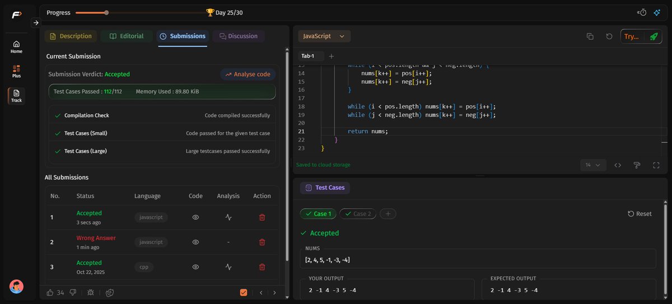
Task: Delete the Wrong Answer submission
Action: 262,242
